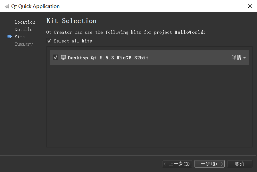Viewport: 257px width, 172px height.
Task: Click the desktop monitor icon of kit
Action: [63, 57]
